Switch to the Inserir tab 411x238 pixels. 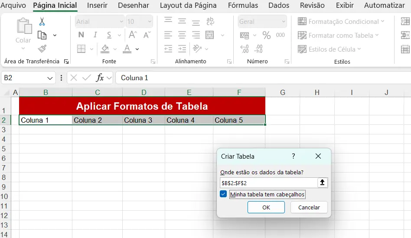97,5
